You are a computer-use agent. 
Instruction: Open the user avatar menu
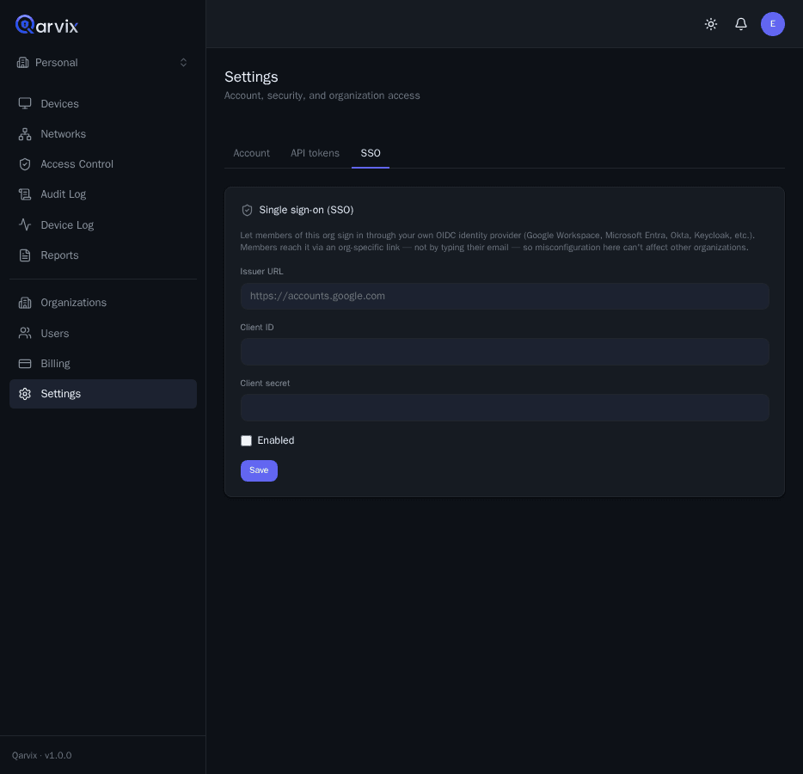773,24
